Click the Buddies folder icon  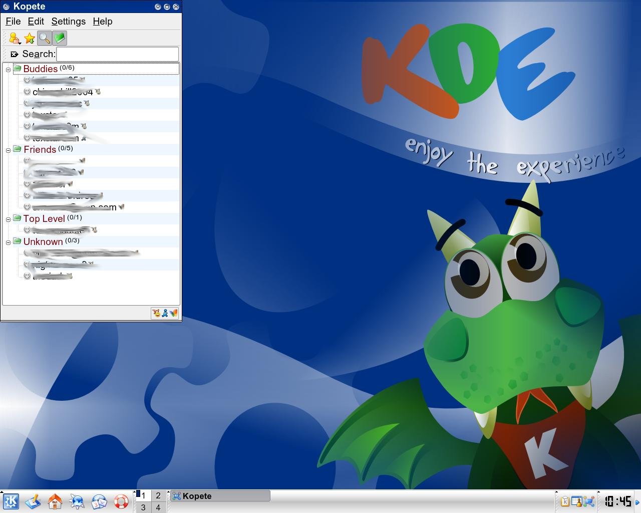(17, 68)
